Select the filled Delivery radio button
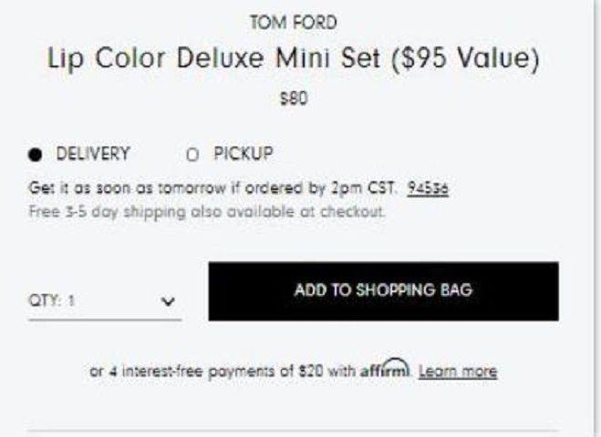The width and height of the screenshot is (601, 437). 35,154
